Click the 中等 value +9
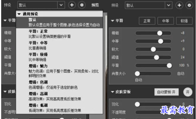This screenshot has width=196, height=119. pyautogui.click(x=182, y=41)
